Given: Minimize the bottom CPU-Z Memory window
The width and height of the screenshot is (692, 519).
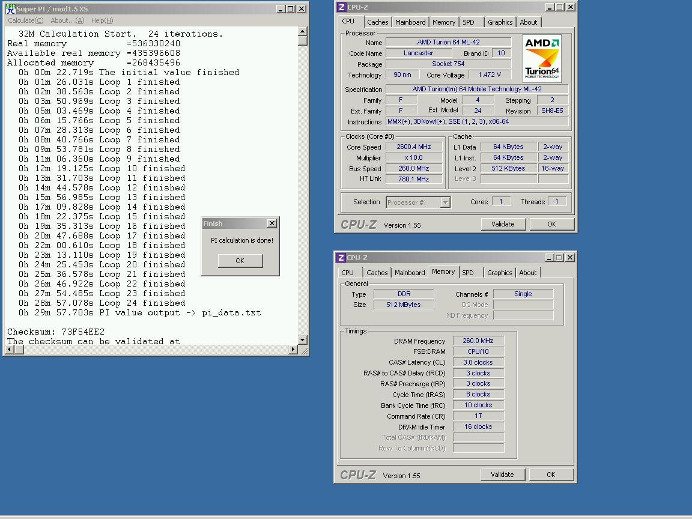Looking at the screenshot, I should coord(549,258).
